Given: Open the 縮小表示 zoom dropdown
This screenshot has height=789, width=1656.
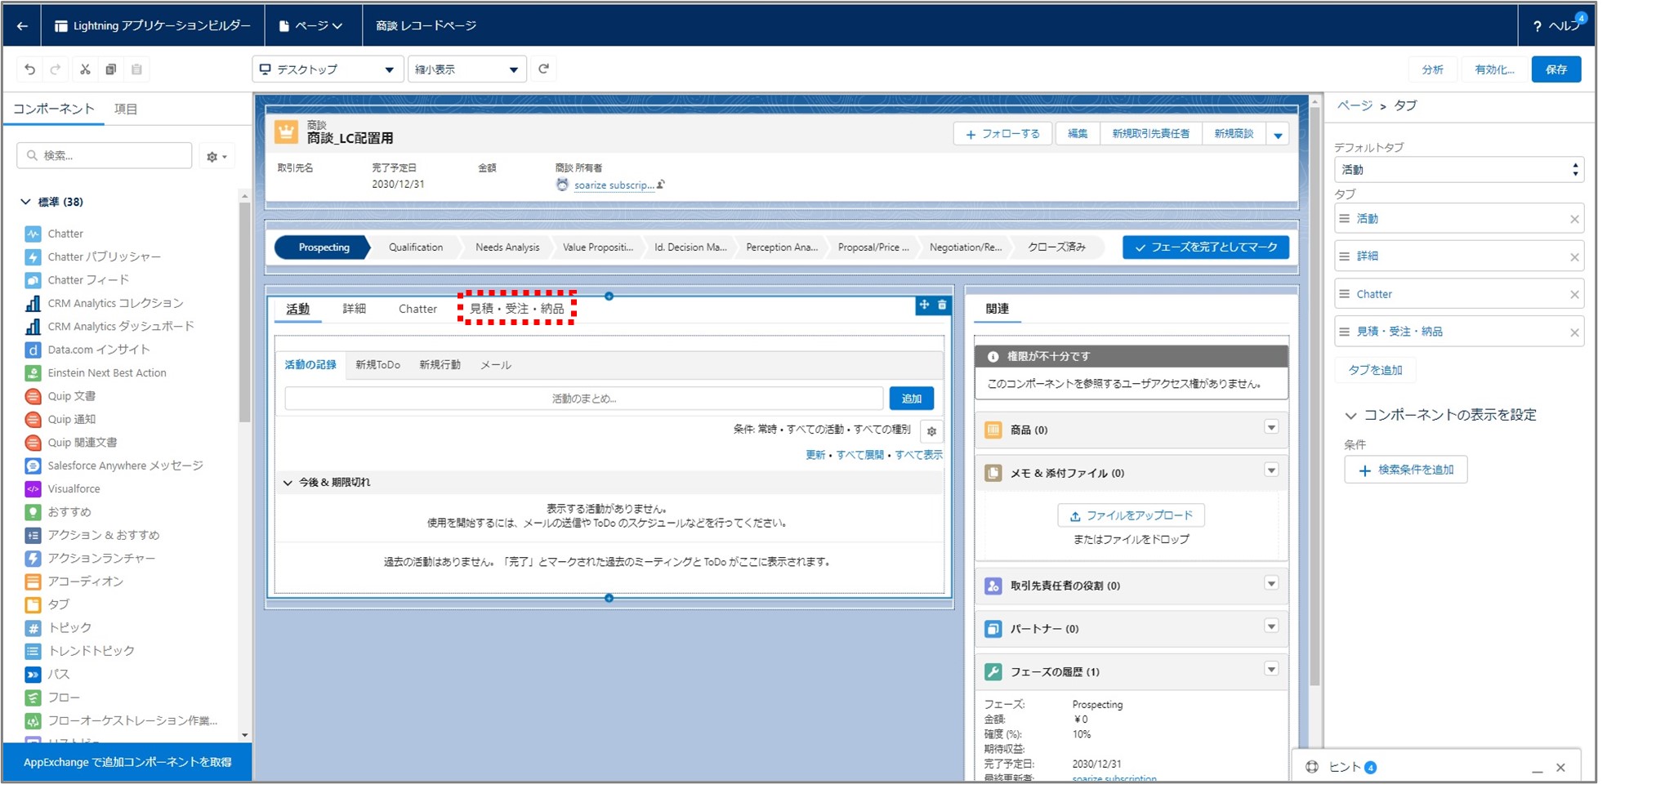Looking at the screenshot, I should (x=466, y=69).
